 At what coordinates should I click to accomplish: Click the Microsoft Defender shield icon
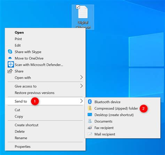coord(11,64)
